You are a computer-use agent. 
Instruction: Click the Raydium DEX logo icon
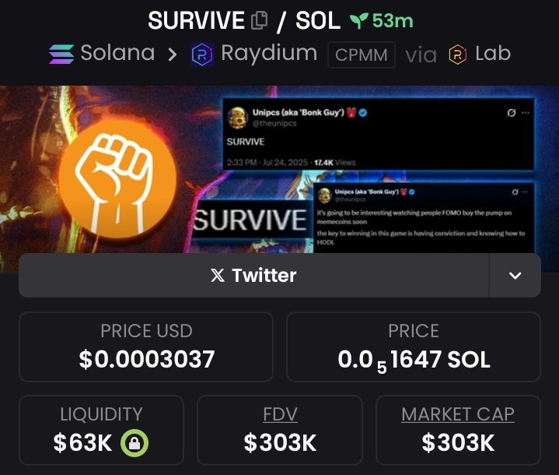[202, 55]
